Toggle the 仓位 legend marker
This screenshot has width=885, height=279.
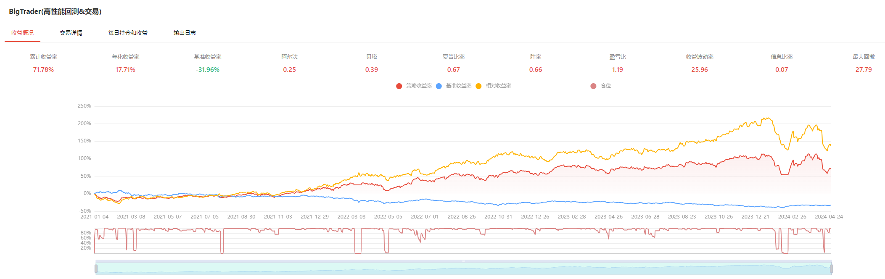pyautogui.click(x=593, y=86)
